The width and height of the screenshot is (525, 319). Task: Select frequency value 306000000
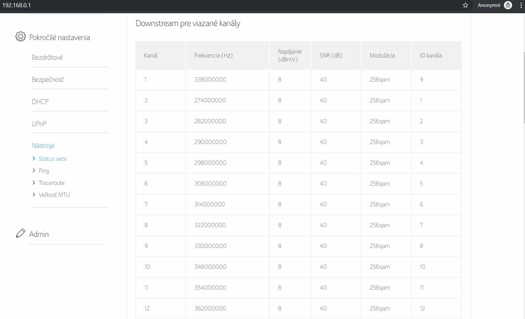pos(211,184)
